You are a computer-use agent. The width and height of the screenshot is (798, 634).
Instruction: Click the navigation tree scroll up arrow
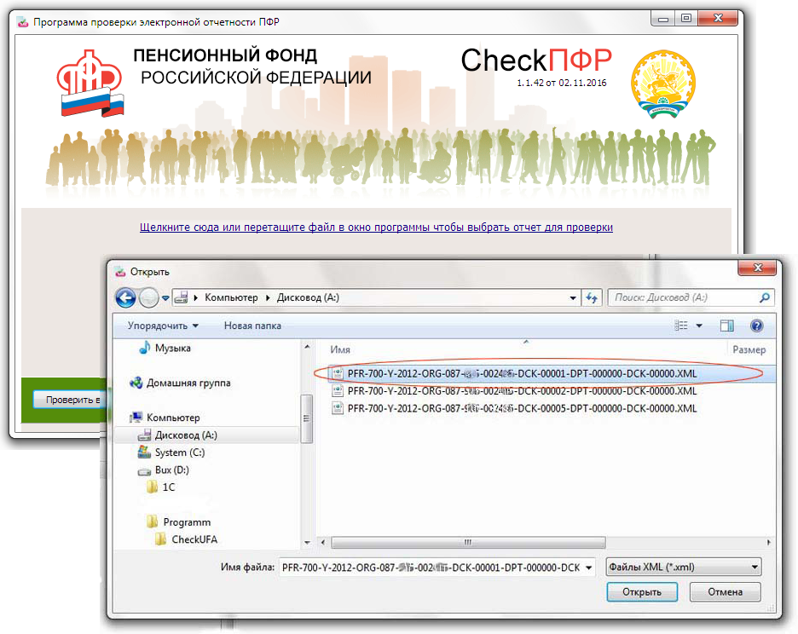pyautogui.click(x=307, y=347)
